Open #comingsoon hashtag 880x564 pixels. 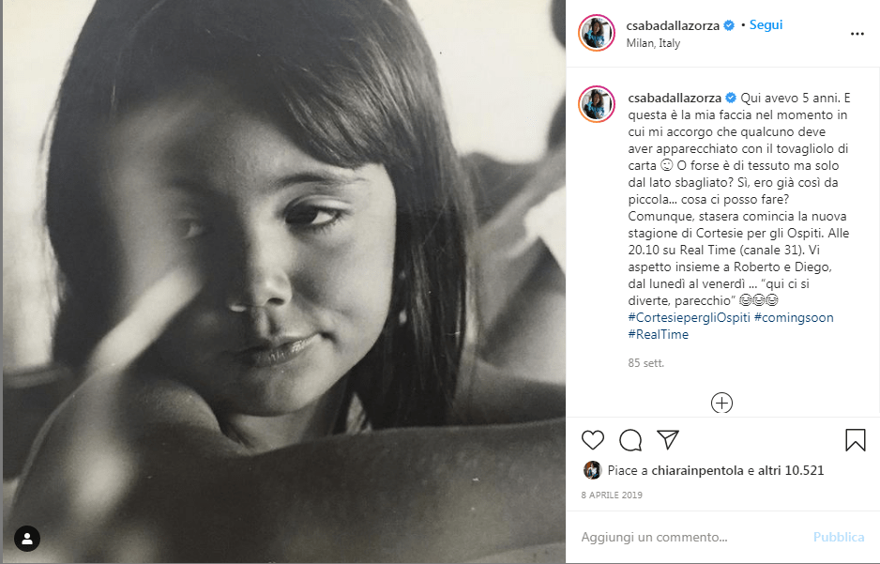click(x=794, y=317)
